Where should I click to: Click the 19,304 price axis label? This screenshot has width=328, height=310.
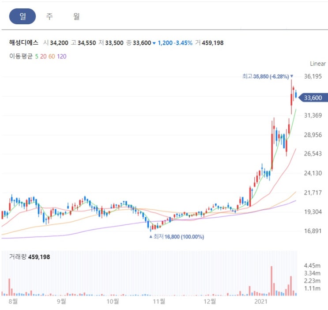pyautogui.click(x=313, y=212)
